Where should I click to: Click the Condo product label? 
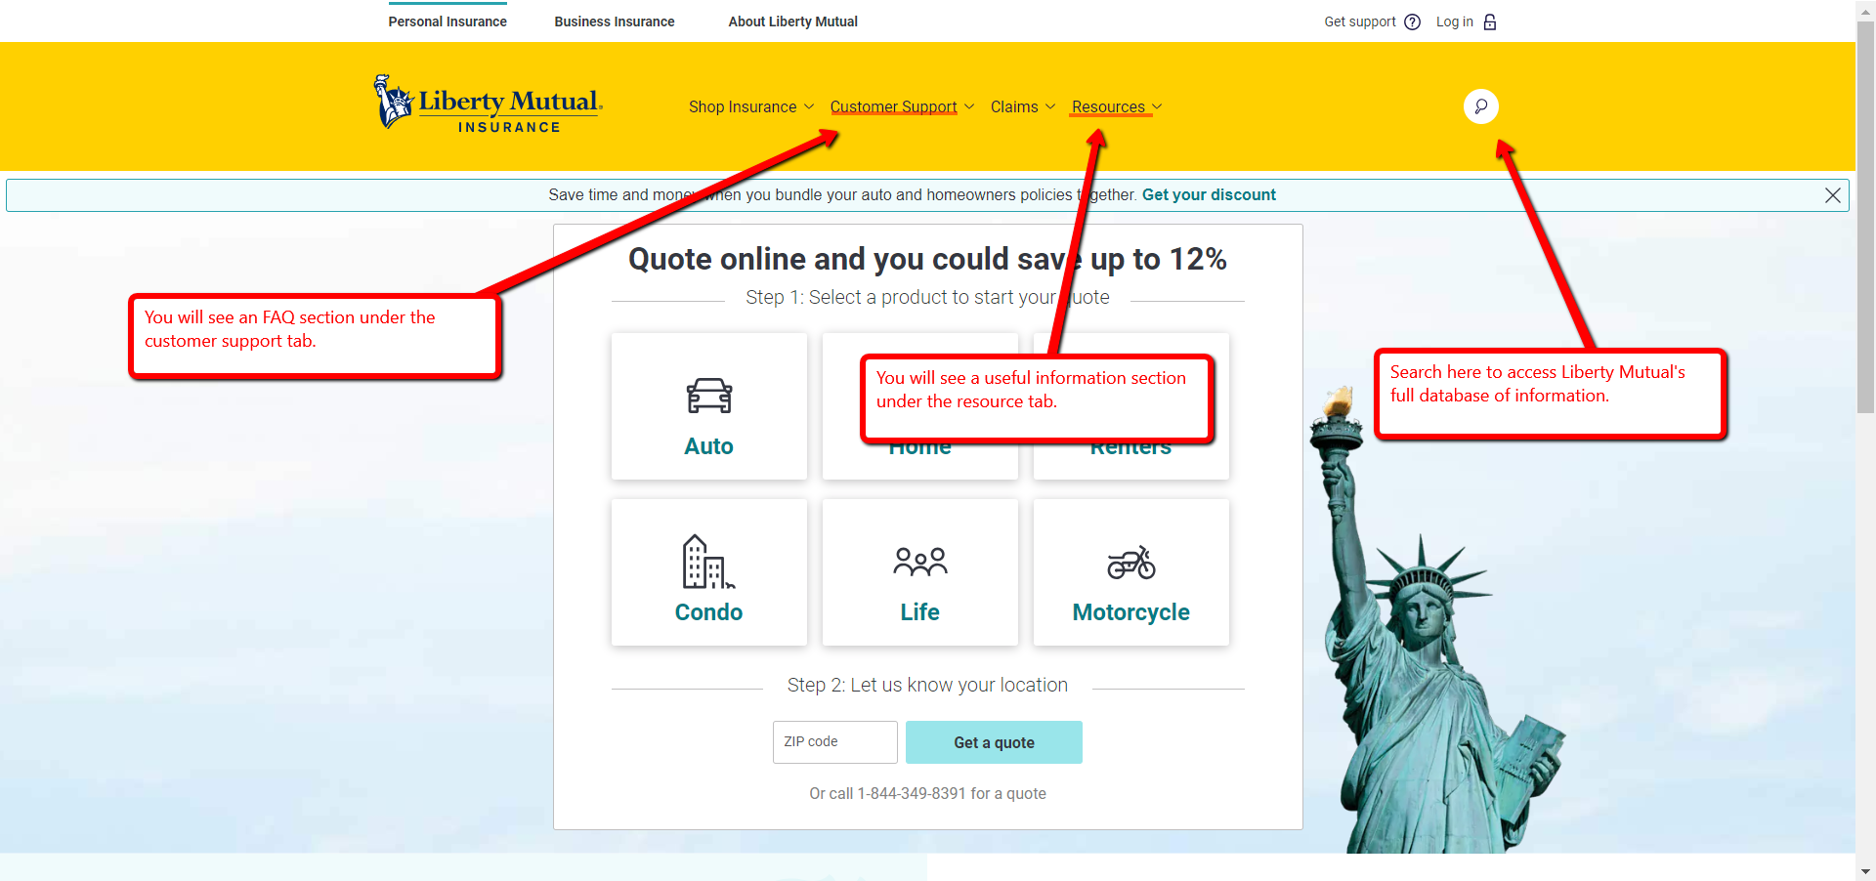(709, 612)
